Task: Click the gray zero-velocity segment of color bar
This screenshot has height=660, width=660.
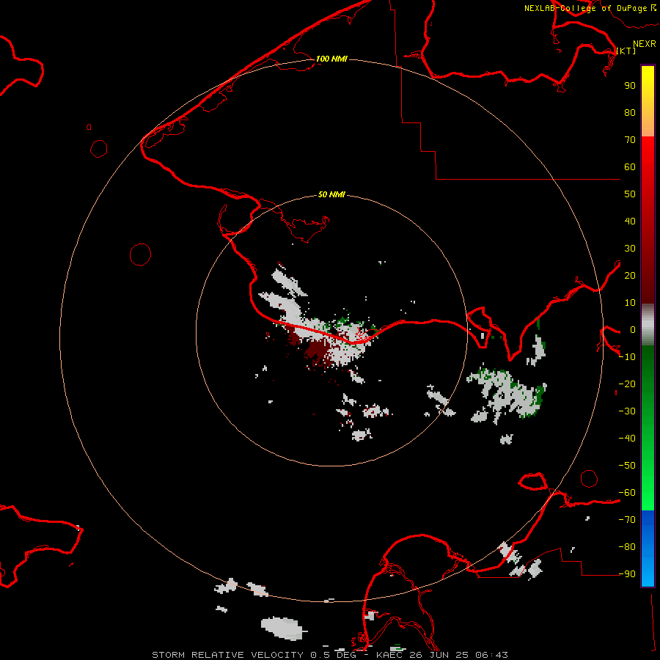Action: point(648,325)
